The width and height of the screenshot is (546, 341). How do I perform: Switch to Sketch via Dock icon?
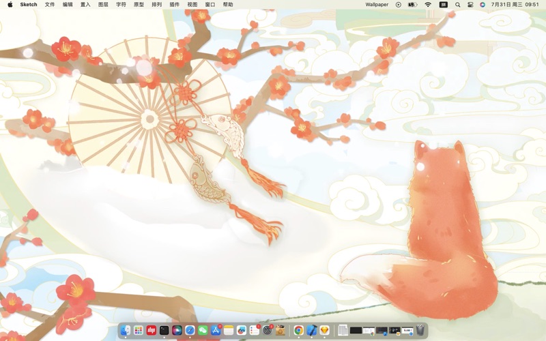click(324, 330)
